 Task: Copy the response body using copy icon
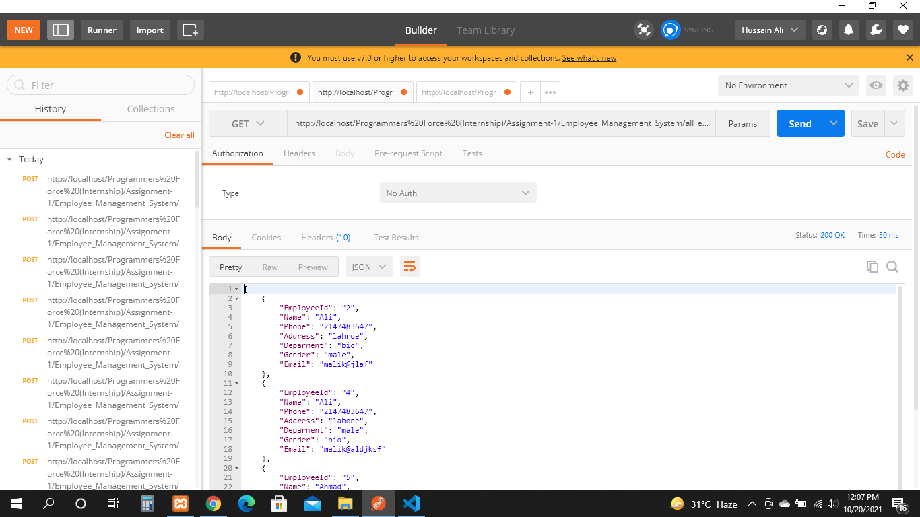[x=872, y=267]
